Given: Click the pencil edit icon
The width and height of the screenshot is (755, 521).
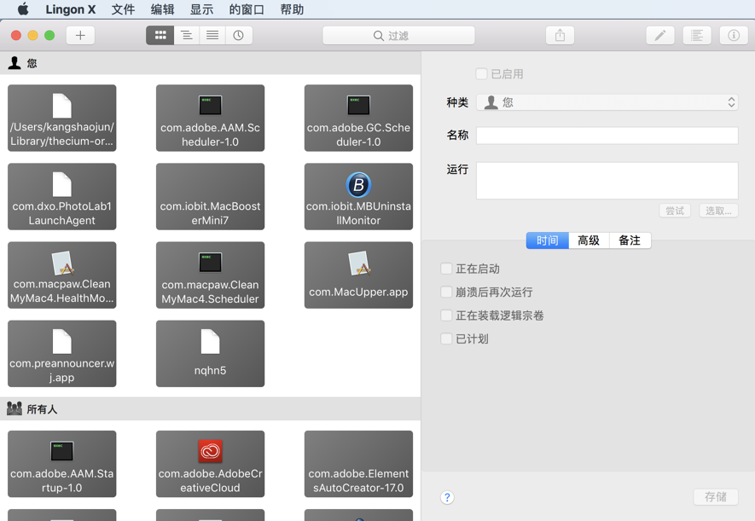Looking at the screenshot, I should (660, 36).
